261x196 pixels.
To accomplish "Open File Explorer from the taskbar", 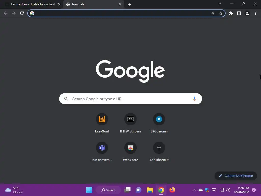I will [x=150, y=190].
